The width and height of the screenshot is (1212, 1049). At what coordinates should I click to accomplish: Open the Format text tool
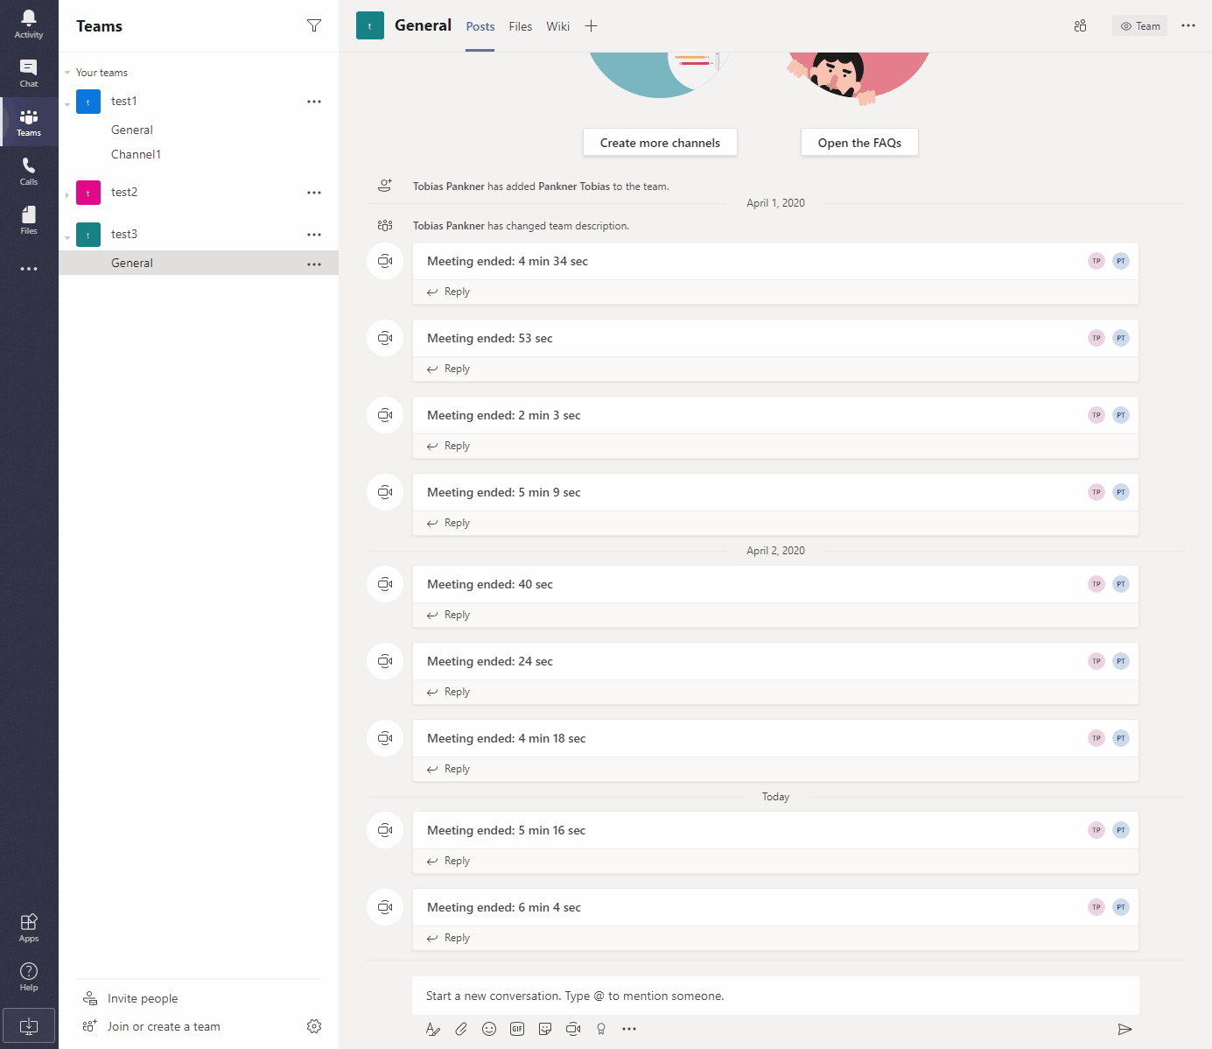coord(433,1029)
